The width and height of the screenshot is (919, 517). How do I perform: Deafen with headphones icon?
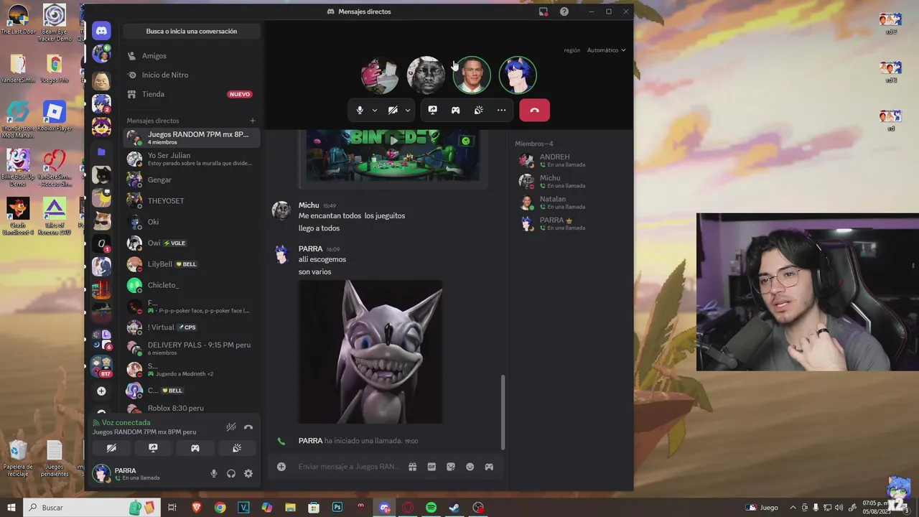coord(231,474)
